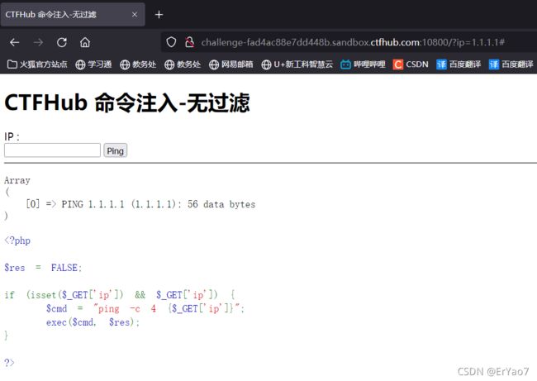The image size is (537, 381).
Task: Open the second 百度翻译 bookmark
Action: (x=511, y=64)
